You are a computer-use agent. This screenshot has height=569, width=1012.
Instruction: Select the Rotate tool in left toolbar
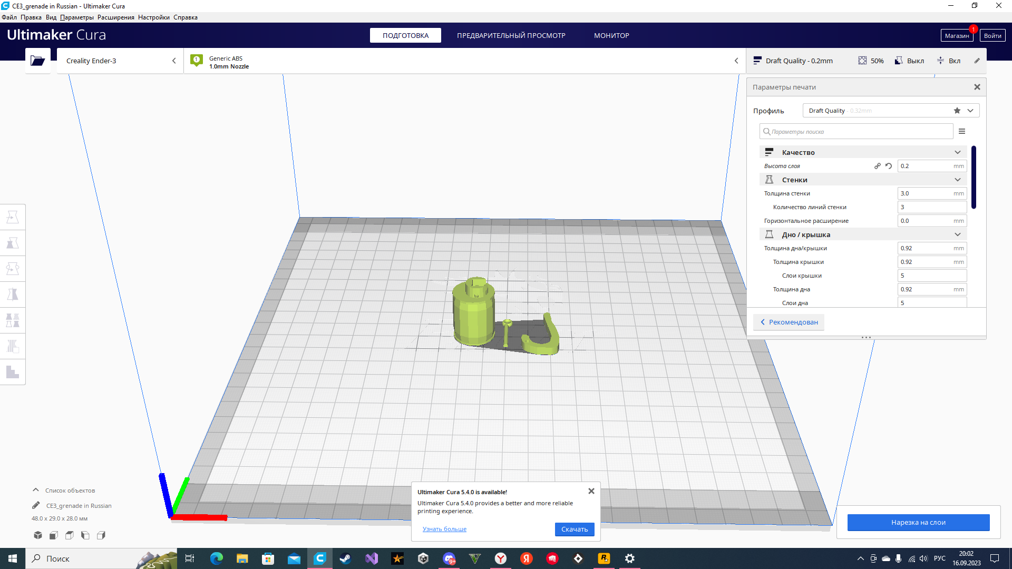tap(13, 269)
